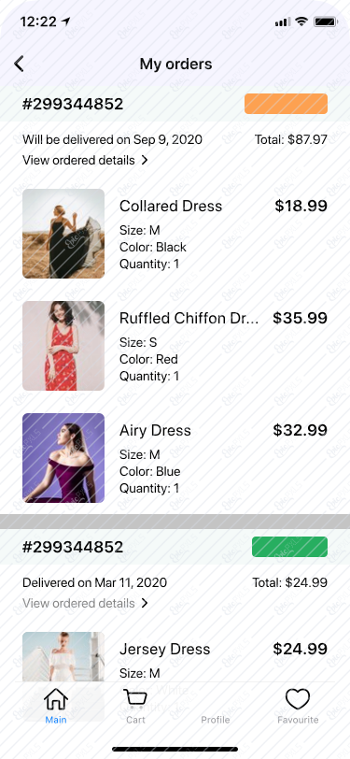Image resolution: width=350 pixels, height=759 pixels.
Task: Tap the location arrow beside the time
Action: coord(65,21)
